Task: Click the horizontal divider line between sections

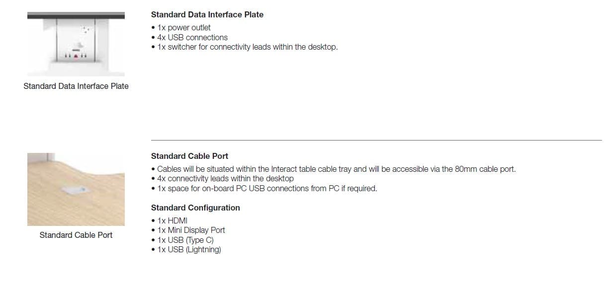Action: (x=376, y=140)
